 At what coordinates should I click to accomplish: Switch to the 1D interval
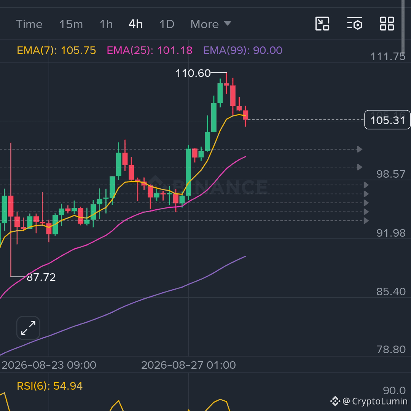[x=167, y=24]
